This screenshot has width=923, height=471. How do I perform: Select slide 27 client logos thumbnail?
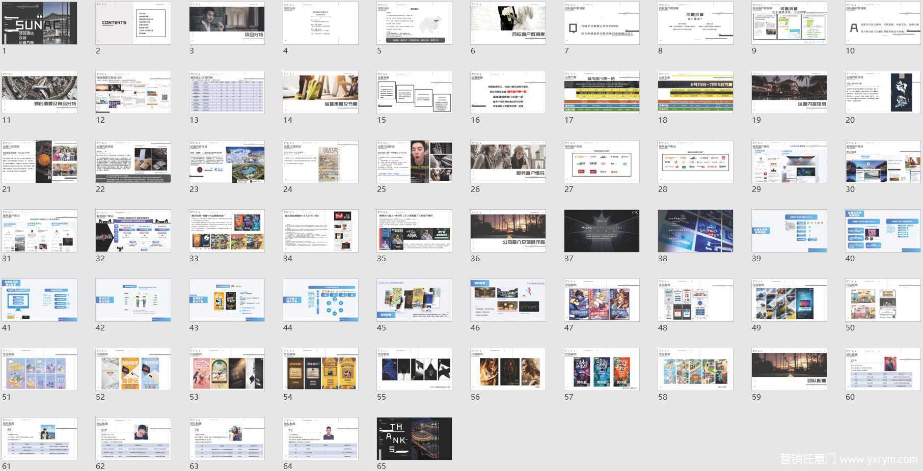[602, 162]
